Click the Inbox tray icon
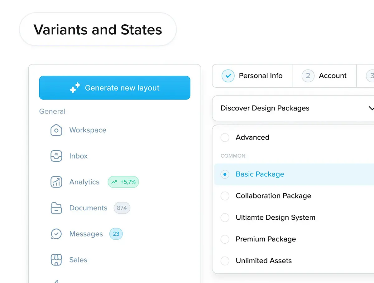Screen dimensions: 374x283 (56, 156)
